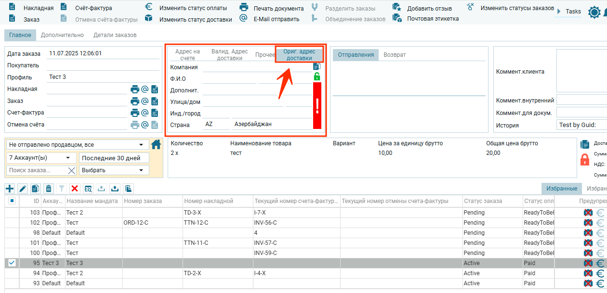Uncheck the checkbox for order 95
Viewport: 607px width, 293px height.
(12, 263)
